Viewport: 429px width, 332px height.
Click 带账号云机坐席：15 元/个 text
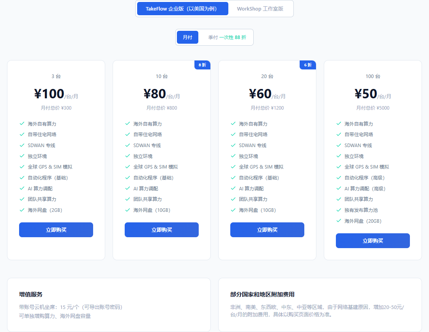coord(49,307)
